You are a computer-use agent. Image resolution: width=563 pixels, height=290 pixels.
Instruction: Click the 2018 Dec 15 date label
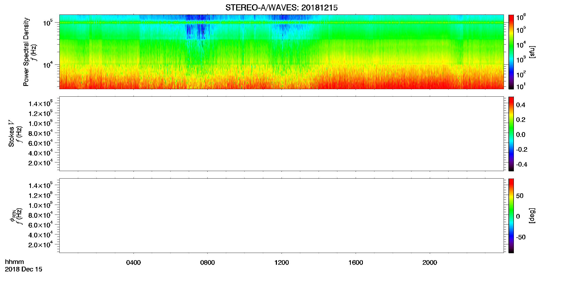[x=24, y=269]
